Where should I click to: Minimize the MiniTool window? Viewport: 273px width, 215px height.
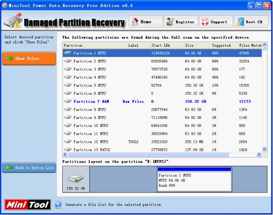[x=251, y=6]
